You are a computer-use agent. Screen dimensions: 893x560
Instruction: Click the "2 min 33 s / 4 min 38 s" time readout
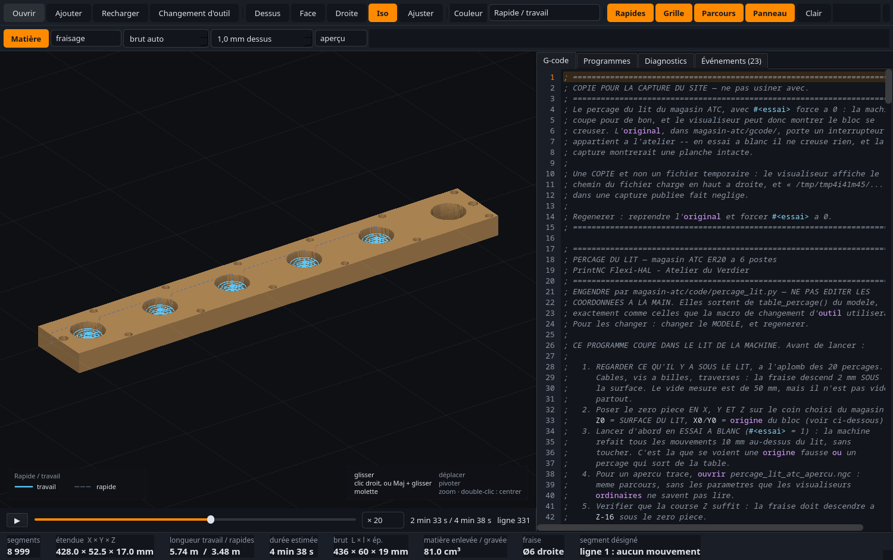click(451, 520)
